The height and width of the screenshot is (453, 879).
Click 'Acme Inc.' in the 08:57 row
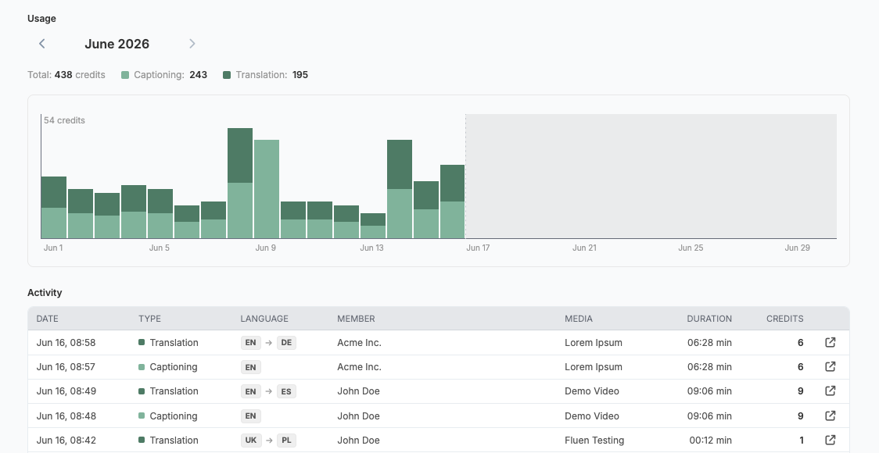359,367
